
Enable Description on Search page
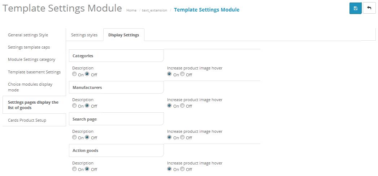[74, 137]
